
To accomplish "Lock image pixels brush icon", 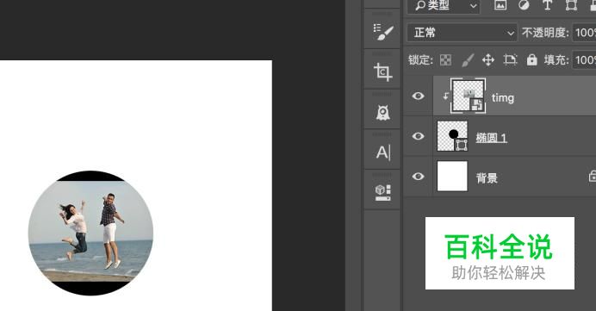I will (468, 59).
